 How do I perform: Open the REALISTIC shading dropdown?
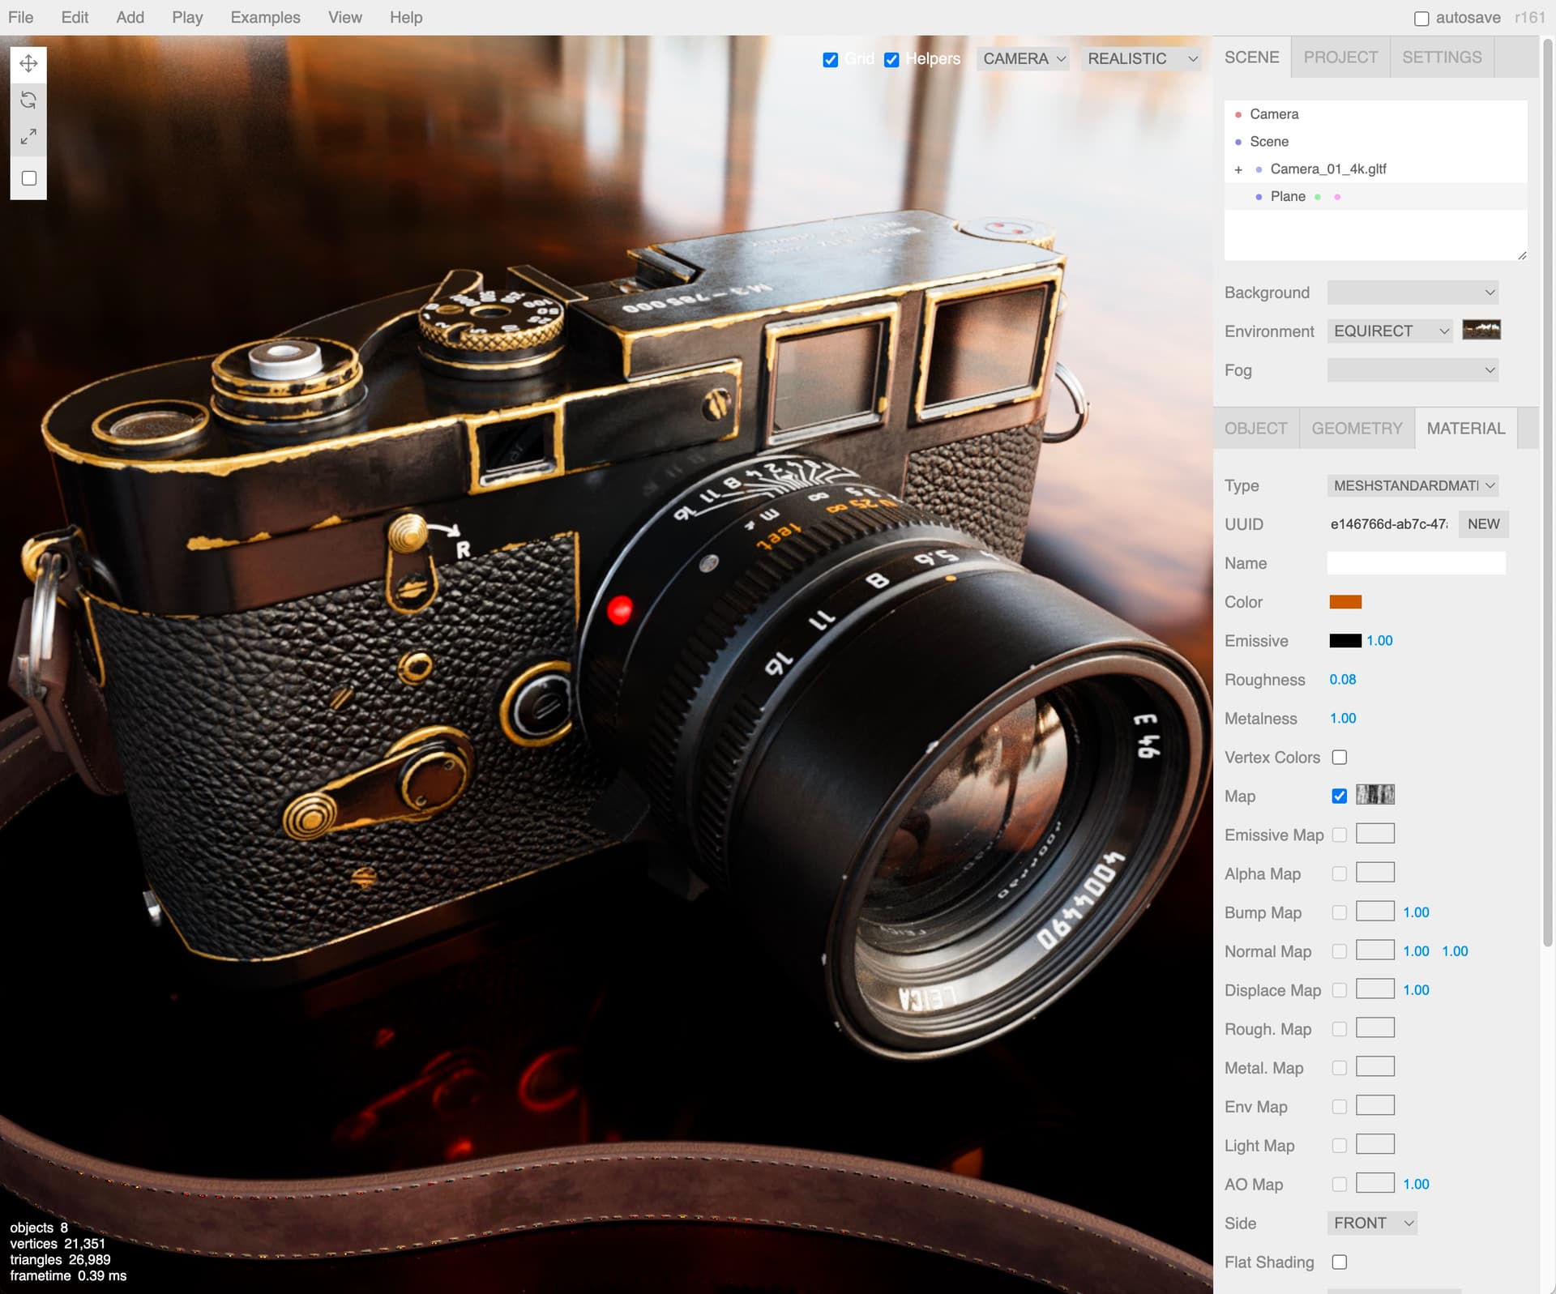tap(1140, 58)
